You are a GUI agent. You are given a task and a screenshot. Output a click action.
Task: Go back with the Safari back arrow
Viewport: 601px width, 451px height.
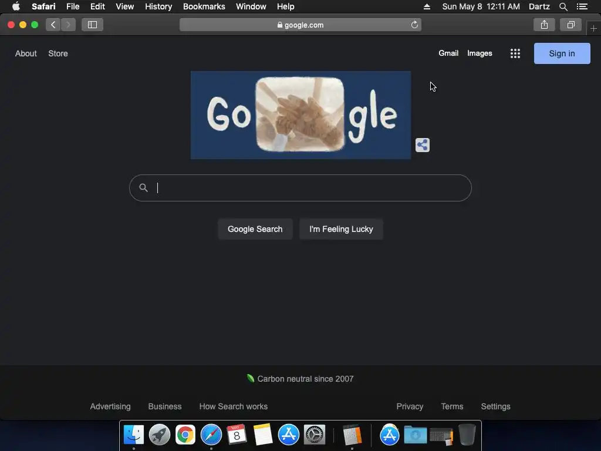click(53, 25)
